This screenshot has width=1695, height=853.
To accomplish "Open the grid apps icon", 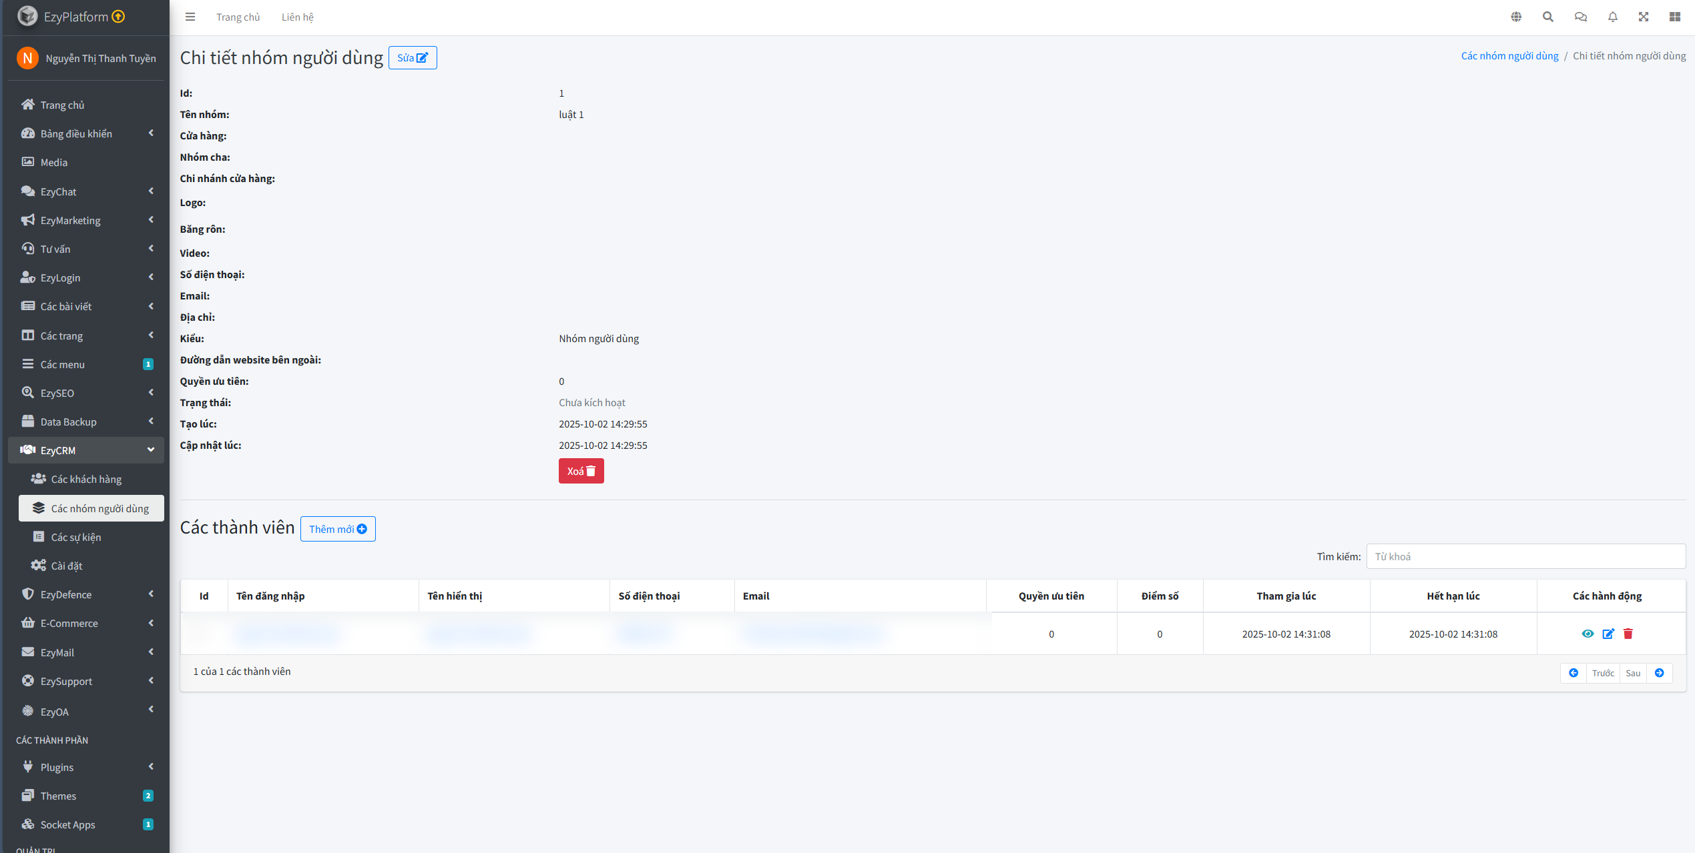I will pos(1674,17).
